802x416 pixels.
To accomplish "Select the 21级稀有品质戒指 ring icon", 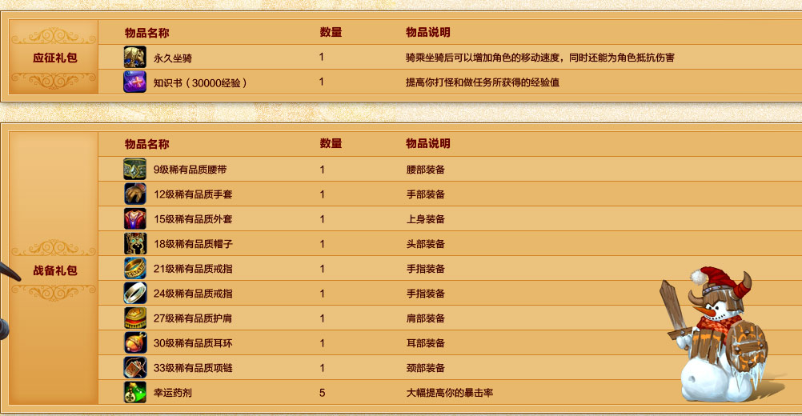I will 134,269.
